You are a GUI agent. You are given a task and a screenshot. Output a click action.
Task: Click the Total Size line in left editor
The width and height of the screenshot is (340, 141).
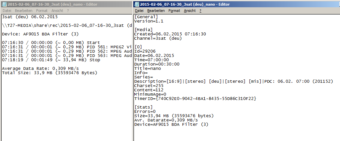click(x=49, y=73)
